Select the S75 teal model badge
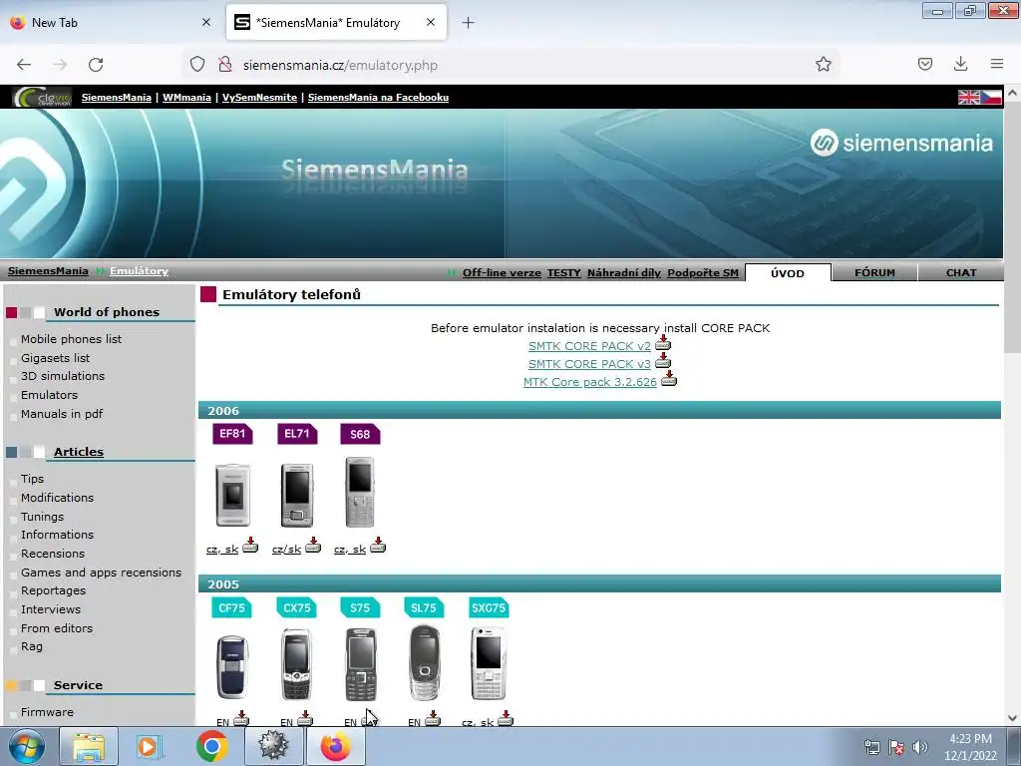 tap(360, 607)
